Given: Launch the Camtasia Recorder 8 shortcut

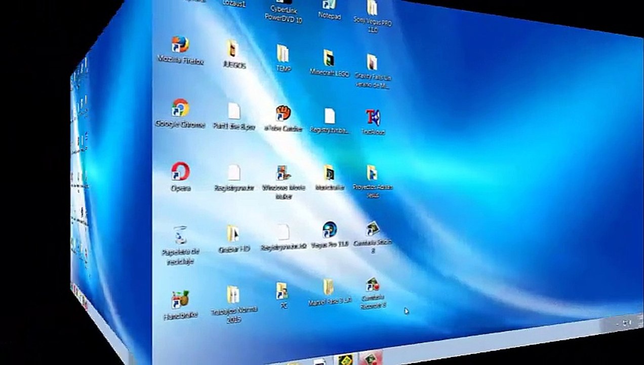Looking at the screenshot, I should tap(373, 285).
